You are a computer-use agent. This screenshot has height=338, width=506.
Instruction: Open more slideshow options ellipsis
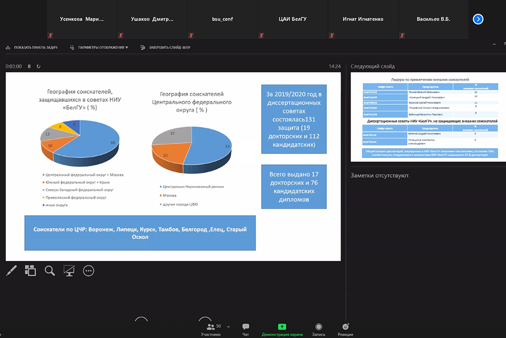click(x=89, y=271)
